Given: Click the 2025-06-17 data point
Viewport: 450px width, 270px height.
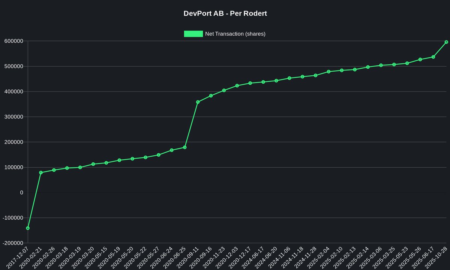Looking at the screenshot, I should coord(433,57).
